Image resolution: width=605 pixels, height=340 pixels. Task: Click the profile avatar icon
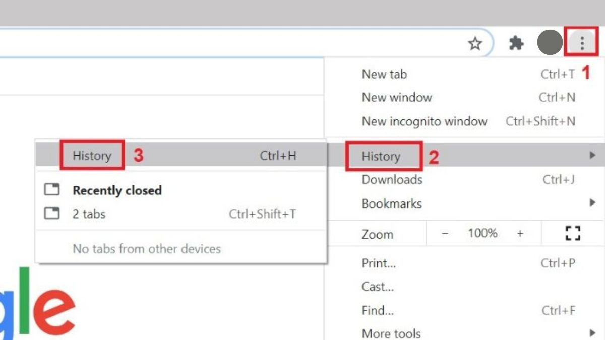click(x=550, y=42)
